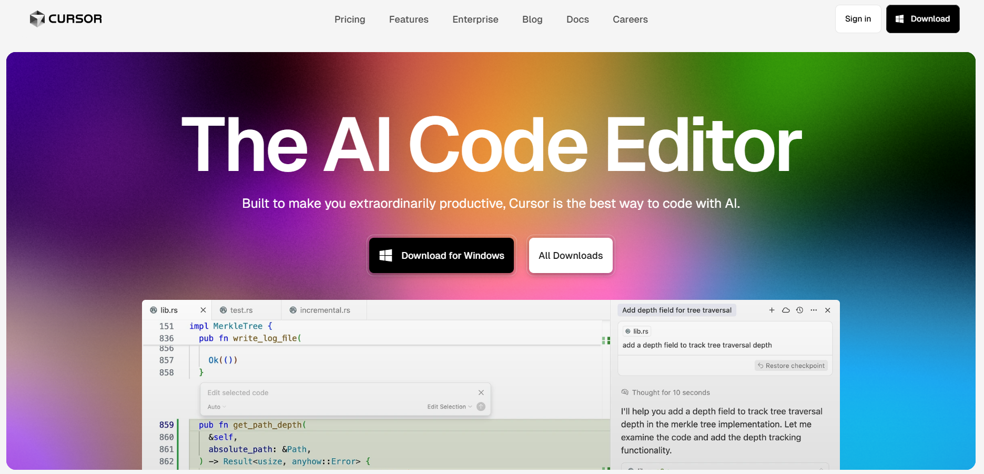Viewport: 984px width, 474px height.
Task: Click Restore checkpoint
Action: tap(791, 366)
